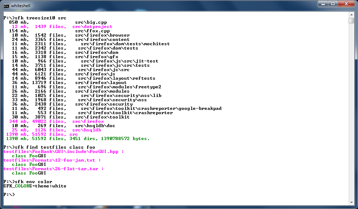Close the whiteshell console window

346,4
